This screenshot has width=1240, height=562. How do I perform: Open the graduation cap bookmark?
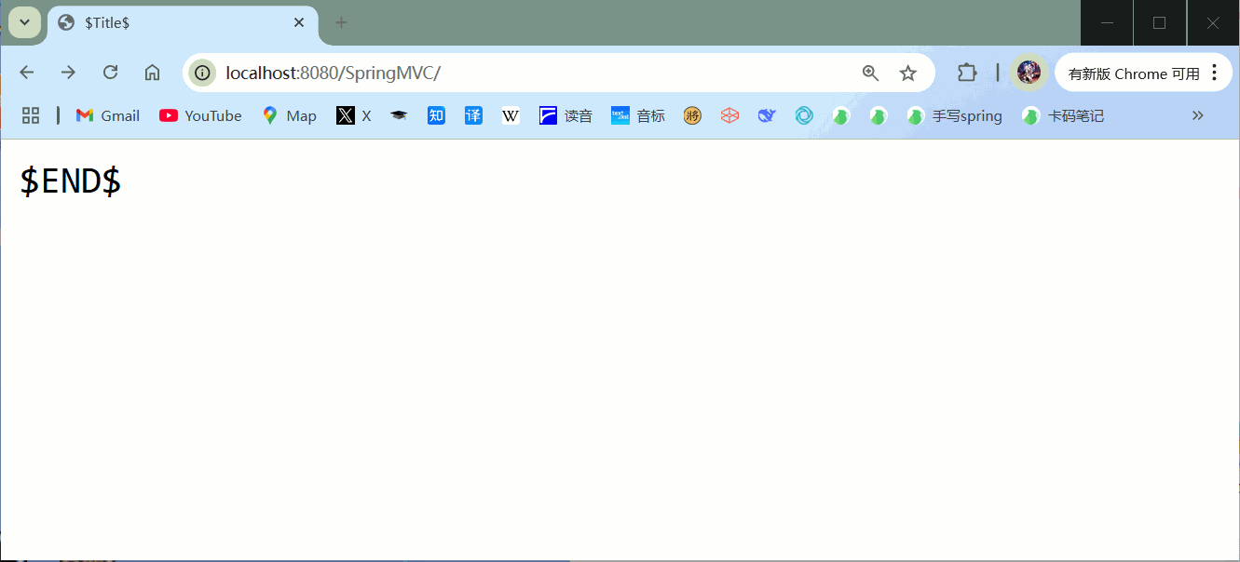(x=399, y=115)
